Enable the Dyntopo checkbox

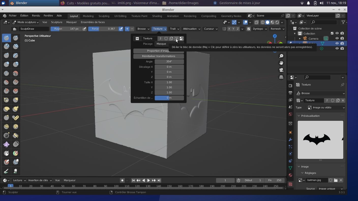(x=249, y=29)
